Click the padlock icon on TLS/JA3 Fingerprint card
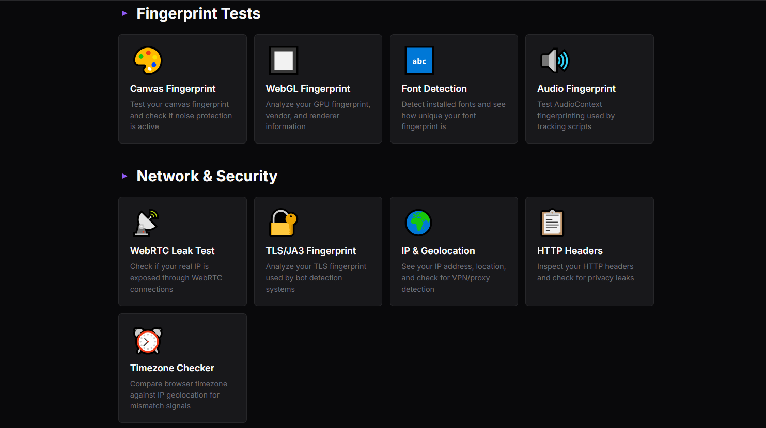The width and height of the screenshot is (766, 428). (x=282, y=223)
